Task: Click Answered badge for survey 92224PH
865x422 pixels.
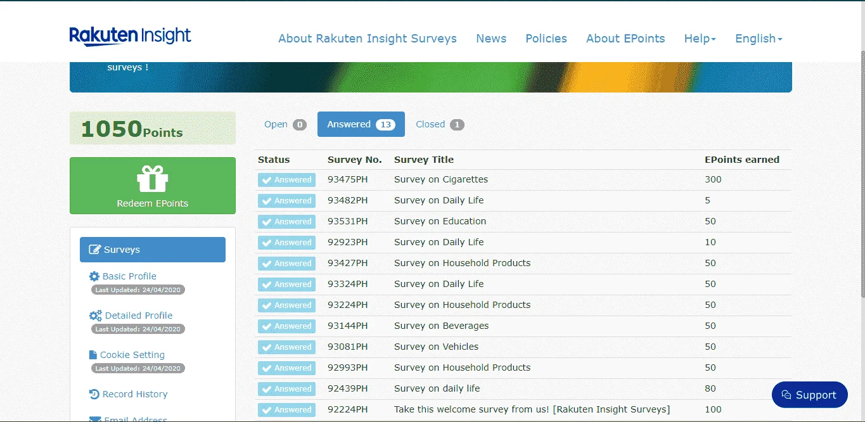Action: click(286, 410)
